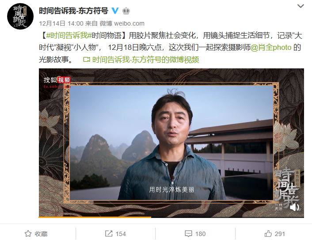Image resolution: width=312 pixels, height=240 pixels.
Task: Click the crown membership icon
Action: pos(126,11)
